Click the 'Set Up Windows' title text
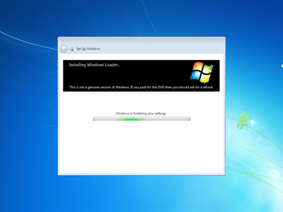The height and width of the screenshot is (212, 283). (88, 49)
